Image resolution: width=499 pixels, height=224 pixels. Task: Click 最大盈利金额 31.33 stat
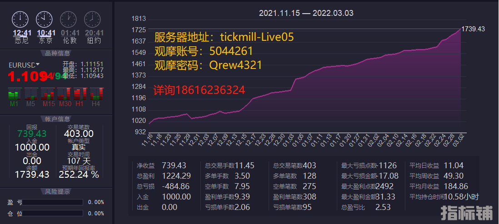[x=368, y=197]
